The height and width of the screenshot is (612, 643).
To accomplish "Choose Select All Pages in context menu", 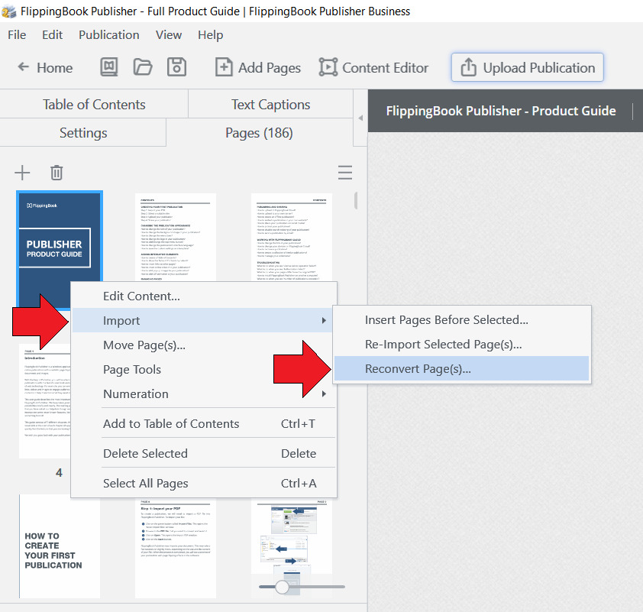I will click(204, 483).
